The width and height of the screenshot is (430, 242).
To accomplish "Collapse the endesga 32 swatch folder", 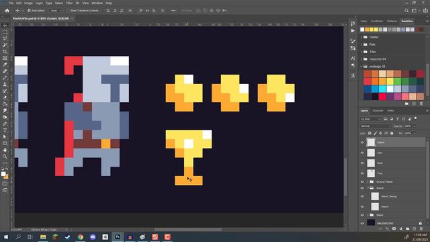I will click(361, 67).
